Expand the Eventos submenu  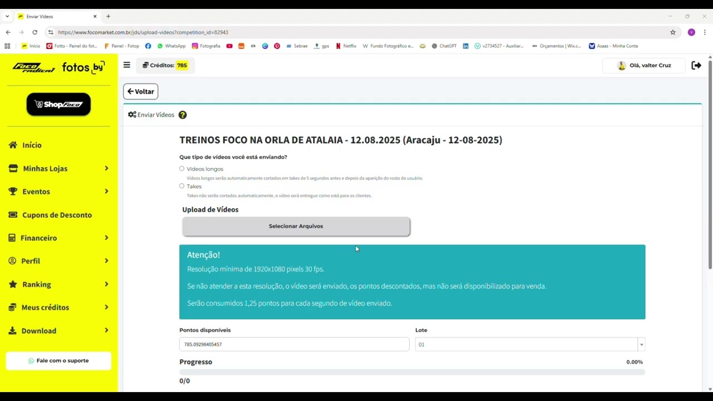(x=106, y=192)
